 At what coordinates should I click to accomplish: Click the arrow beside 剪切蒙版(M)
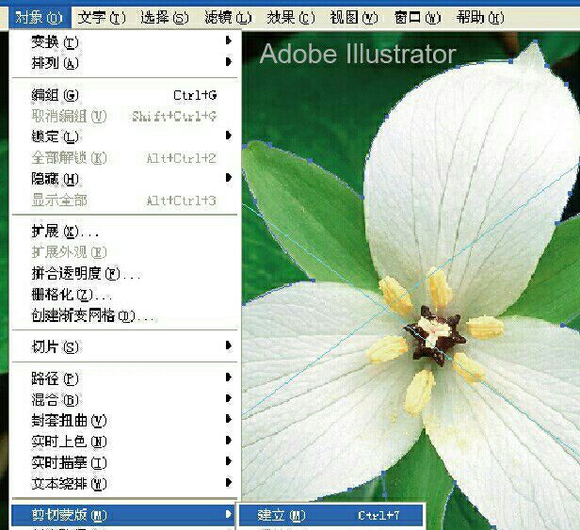(x=229, y=514)
